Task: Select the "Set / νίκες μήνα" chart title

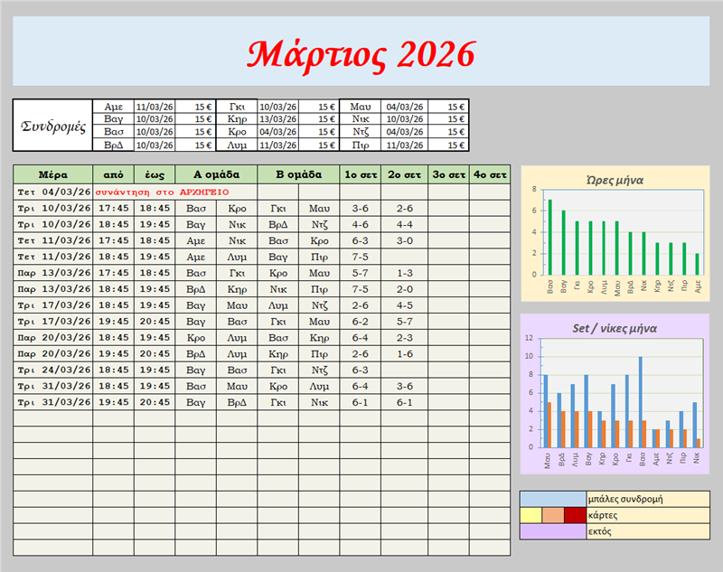Action: tap(615, 328)
